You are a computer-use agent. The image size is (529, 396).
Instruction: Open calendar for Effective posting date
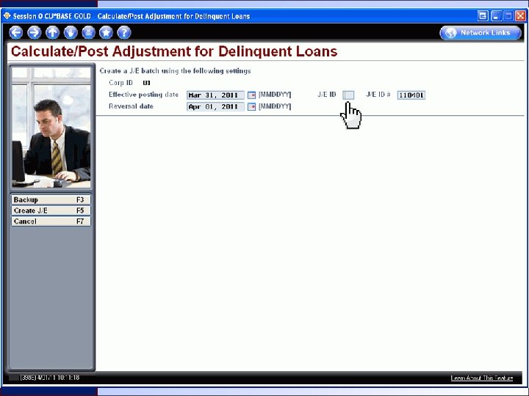pyautogui.click(x=251, y=95)
